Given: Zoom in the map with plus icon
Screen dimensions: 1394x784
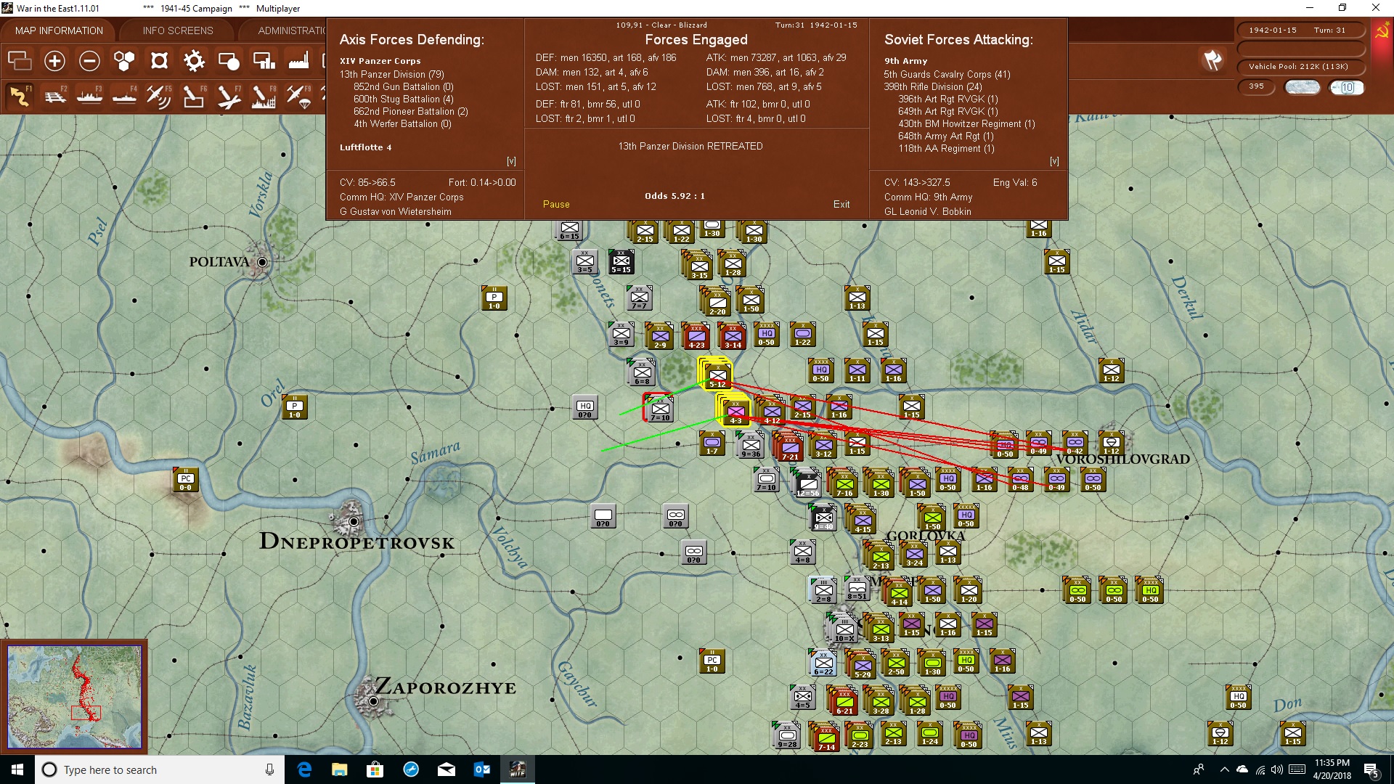Looking at the screenshot, I should (54, 60).
